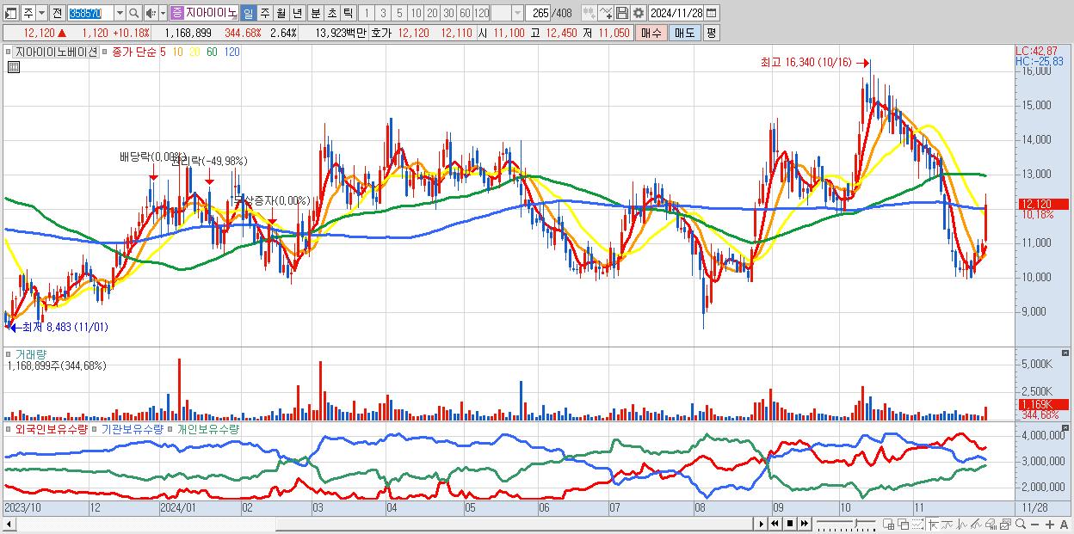
Task: Select the 틱 tick period tab
Action: click(x=348, y=13)
